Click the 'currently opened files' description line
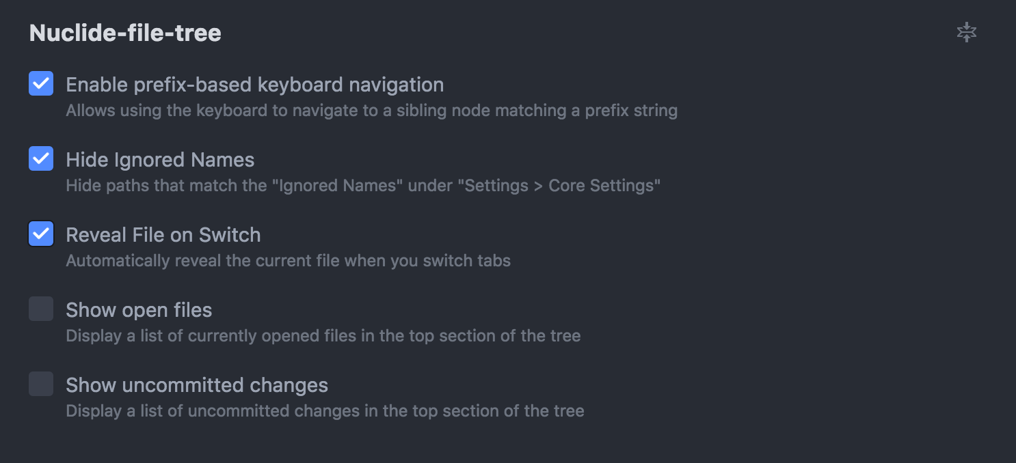 (323, 336)
